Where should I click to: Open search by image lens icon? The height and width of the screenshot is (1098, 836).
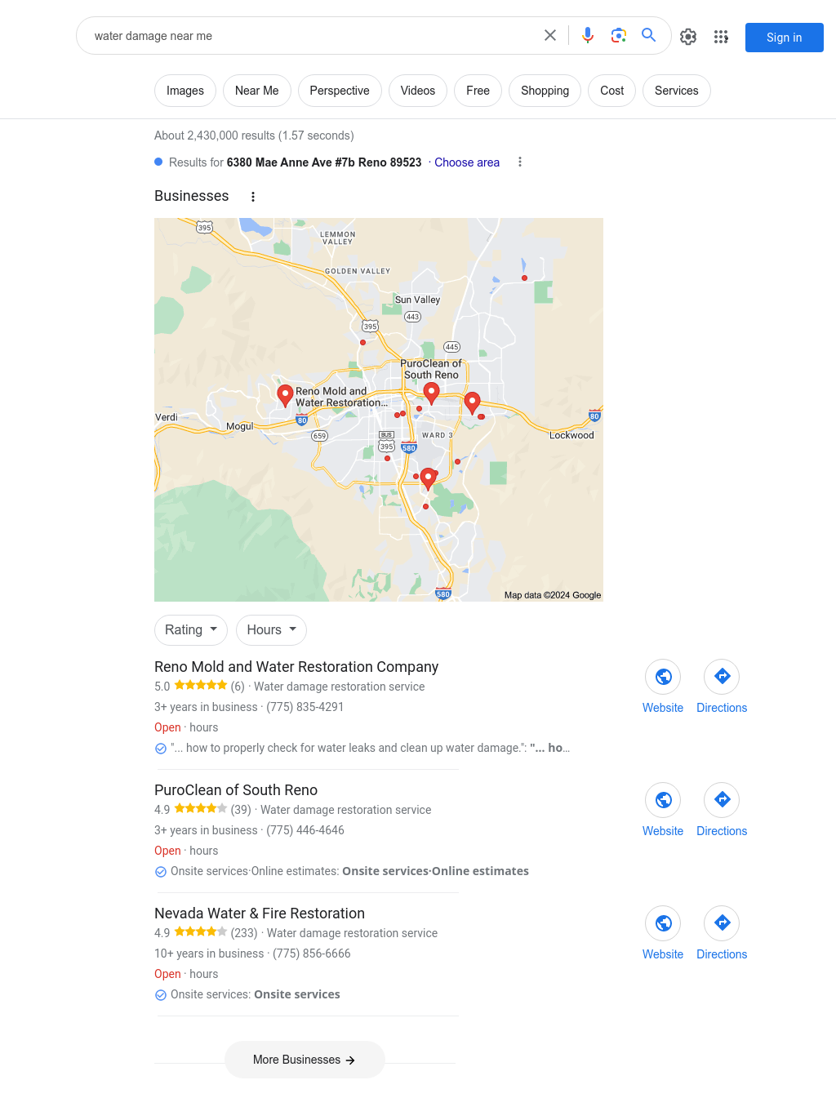pos(619,35)
